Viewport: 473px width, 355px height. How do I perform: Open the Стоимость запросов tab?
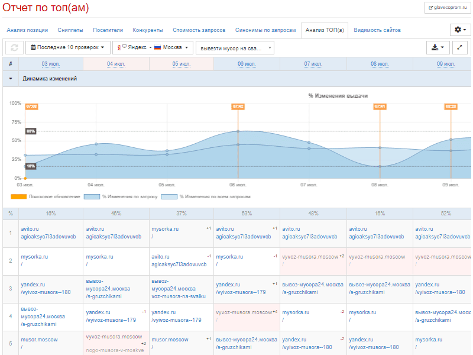click(199, 30)
